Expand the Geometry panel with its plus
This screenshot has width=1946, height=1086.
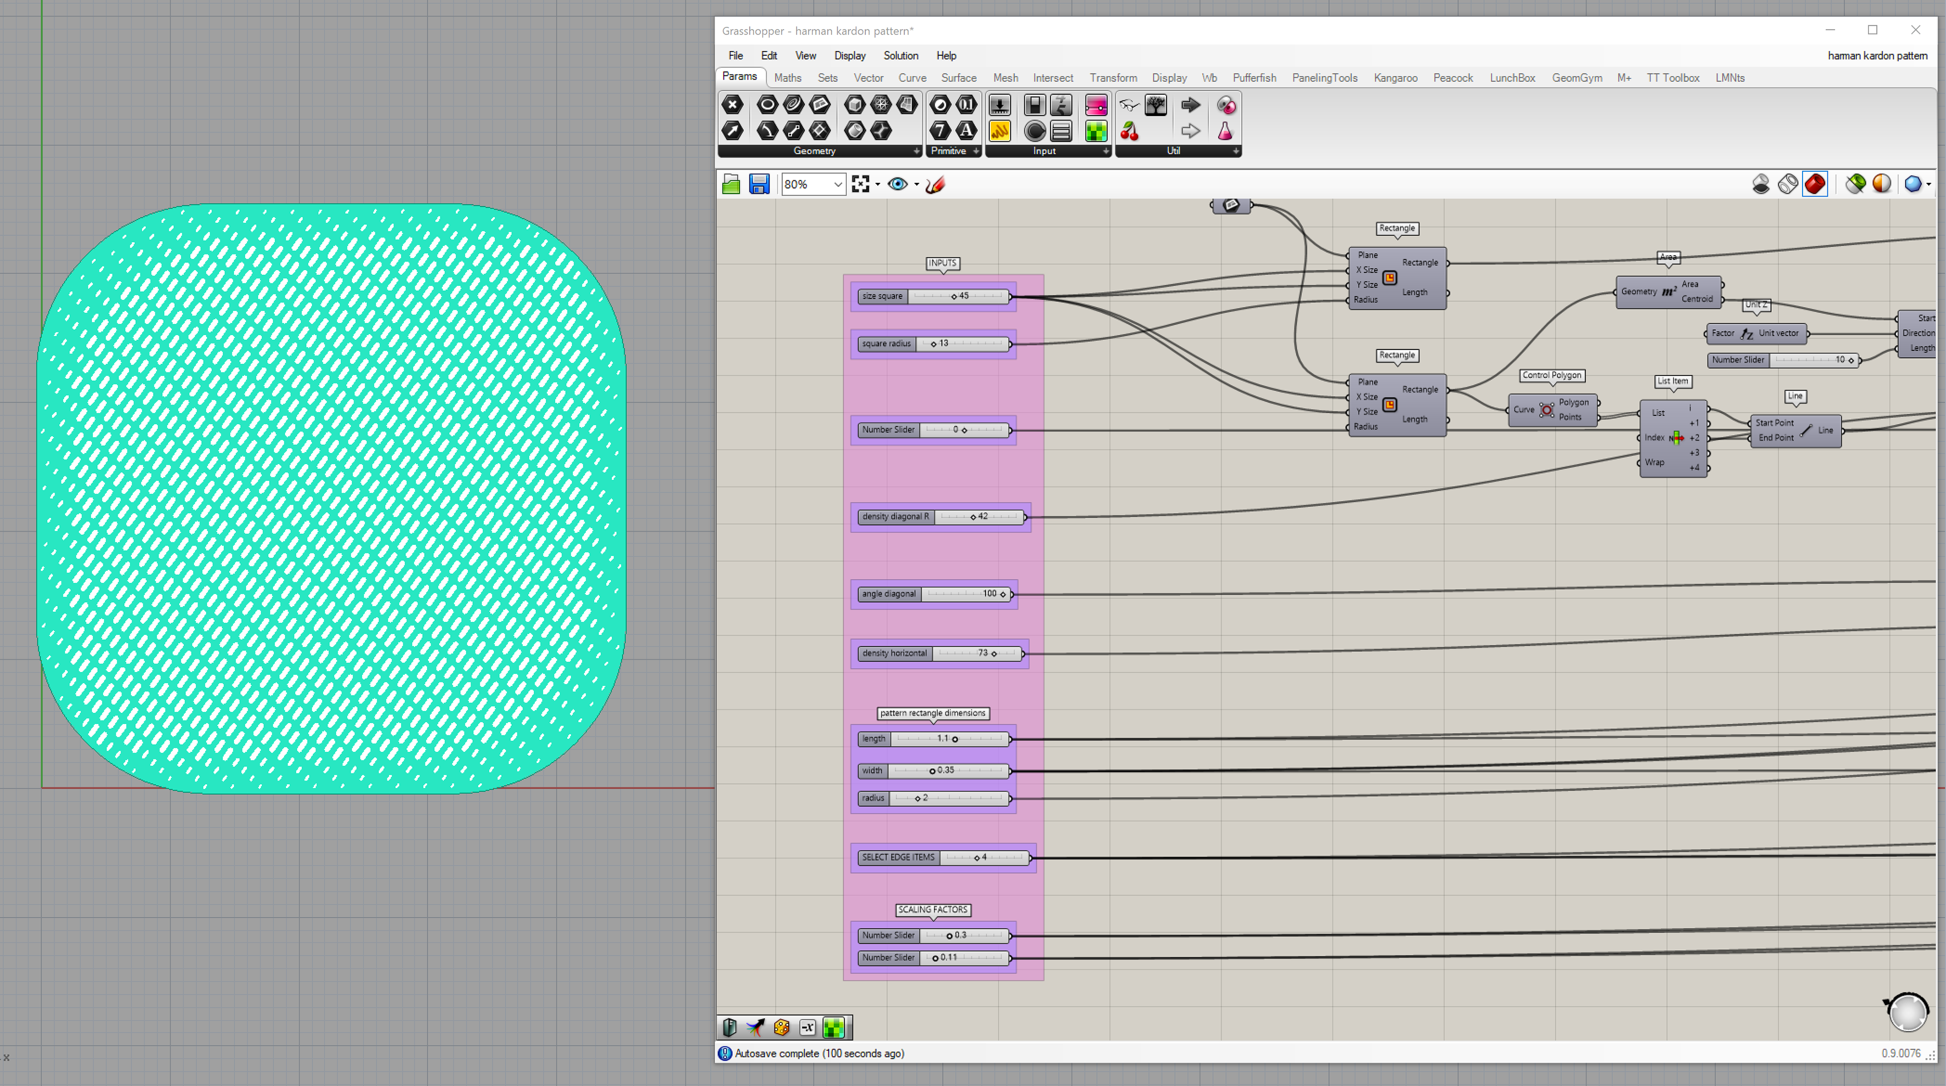[x=916, y=151]
